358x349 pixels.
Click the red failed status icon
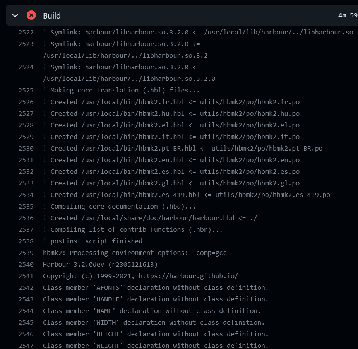pos(31,15)
